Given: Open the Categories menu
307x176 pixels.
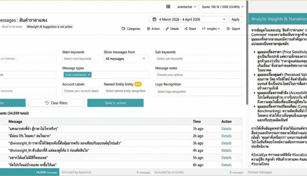Looking at the screenshot, I should coord(131,29).
